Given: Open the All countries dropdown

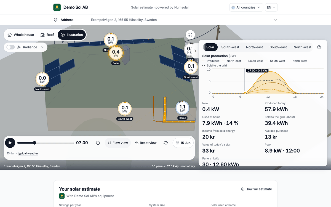Looking at the screenshot, I should click(246, 7).
